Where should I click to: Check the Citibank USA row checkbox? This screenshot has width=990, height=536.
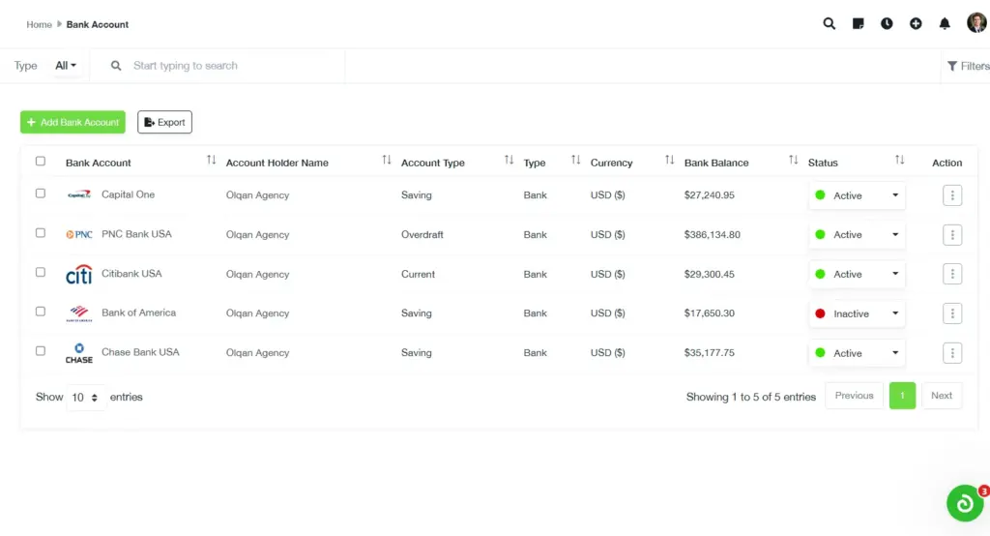pyautogui.click(x=41, y=273)
